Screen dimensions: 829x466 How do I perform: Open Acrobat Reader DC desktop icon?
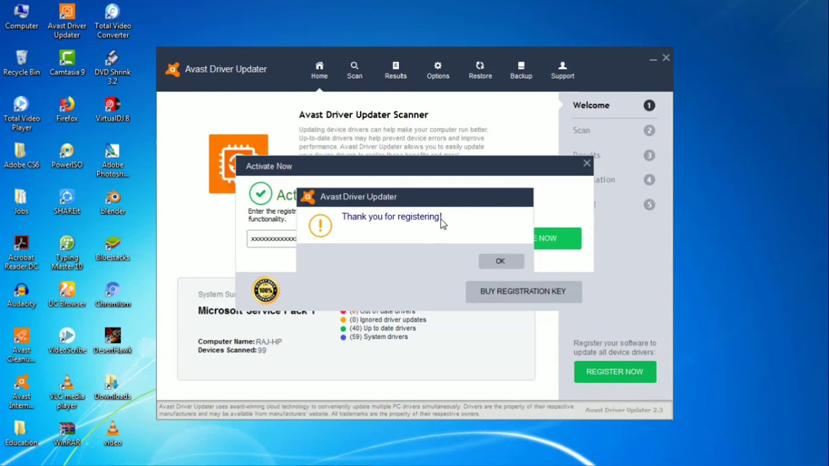pyautogui.click(x=21, y=253)
